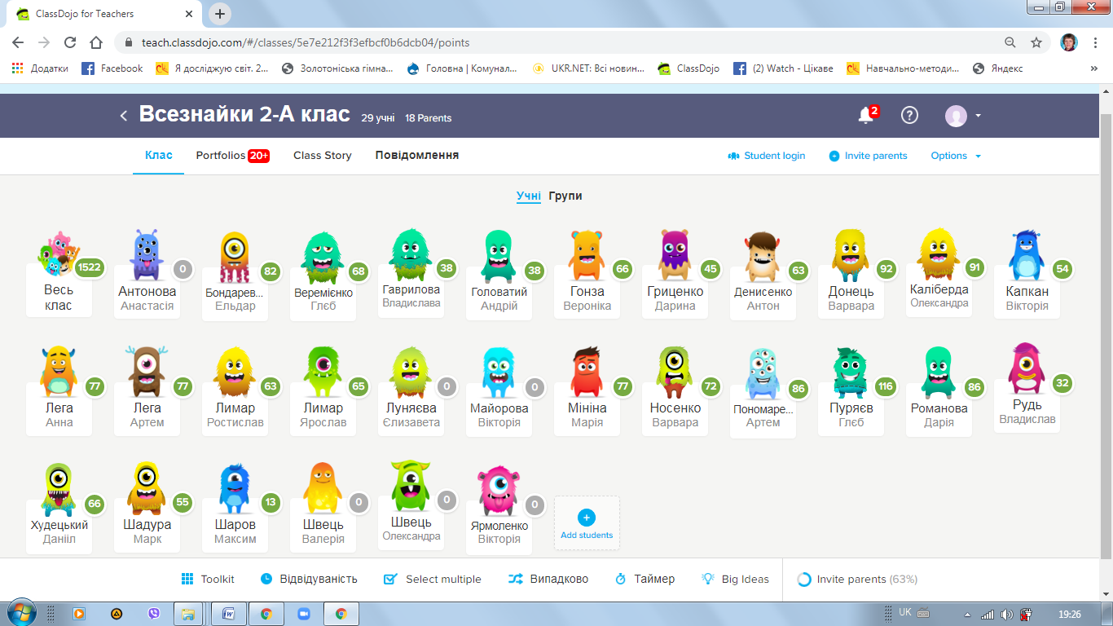Viewport: 1113px width, 626px height.
Task: Open the UKR.NET bookmark
Action: coord(588,68)
